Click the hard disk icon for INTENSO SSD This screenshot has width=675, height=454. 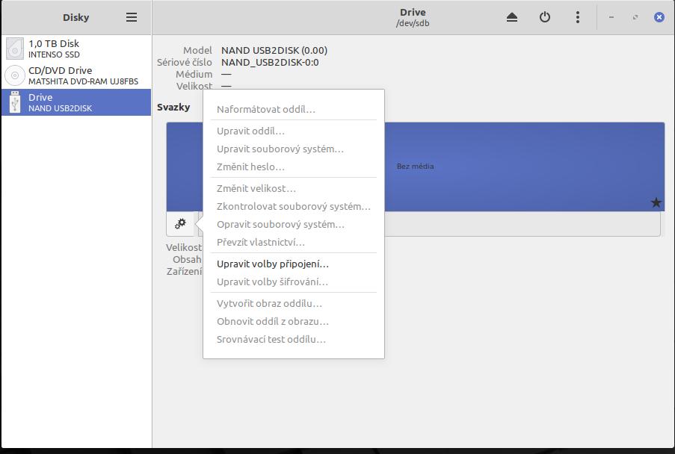tap(15, 49)
